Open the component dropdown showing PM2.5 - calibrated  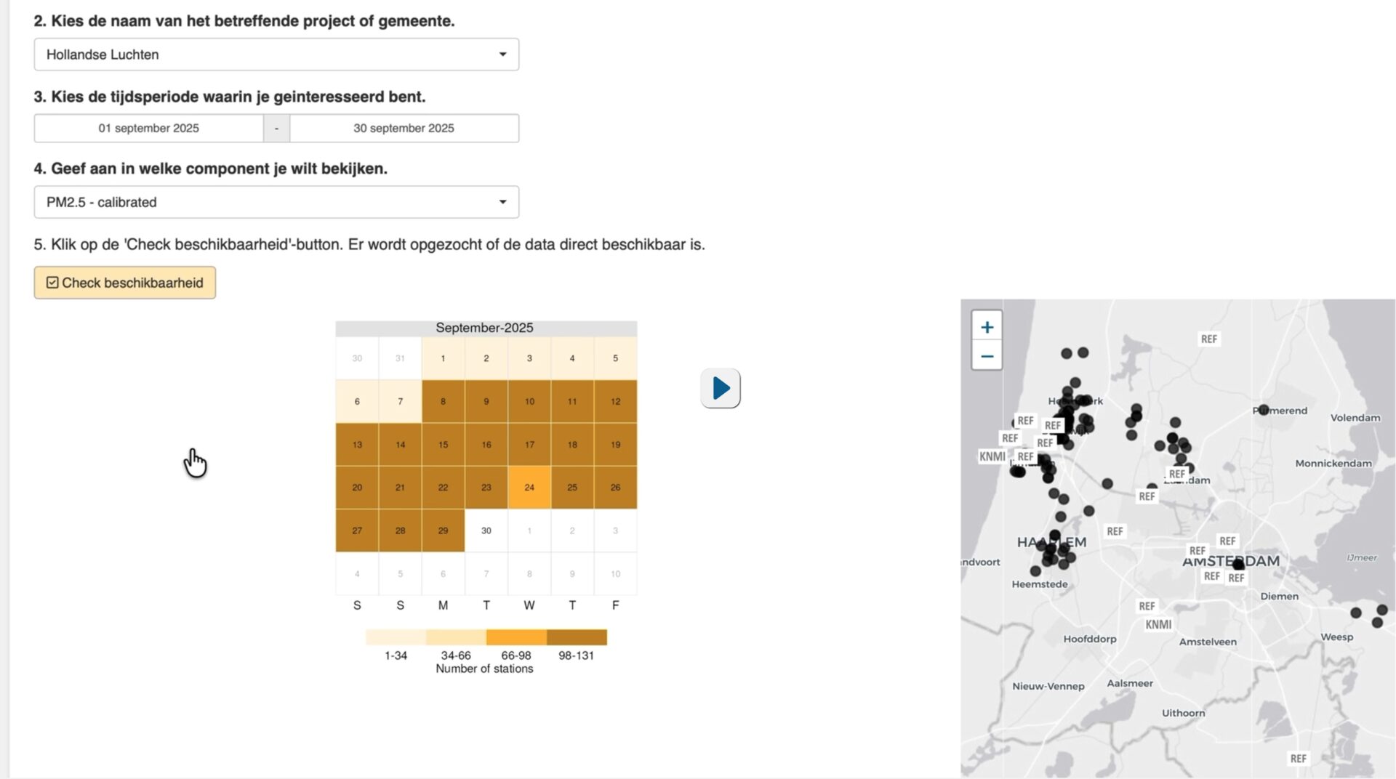(276, 202)
